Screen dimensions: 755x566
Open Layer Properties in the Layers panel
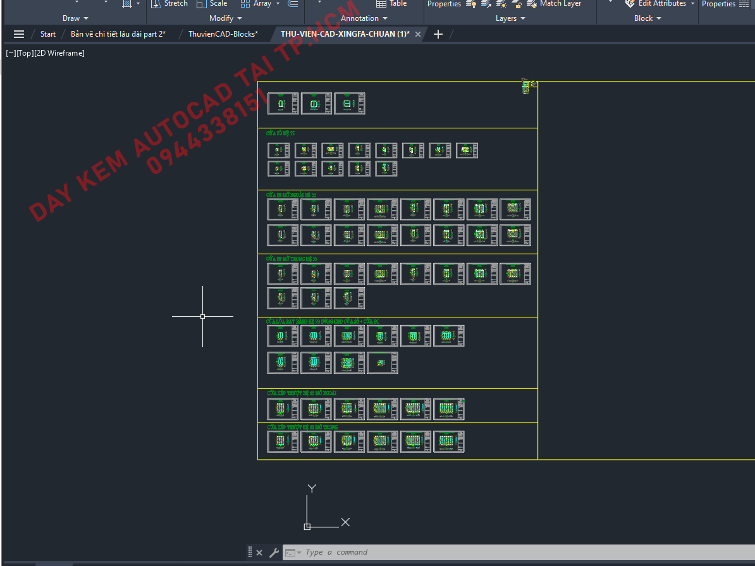[444, 4]
